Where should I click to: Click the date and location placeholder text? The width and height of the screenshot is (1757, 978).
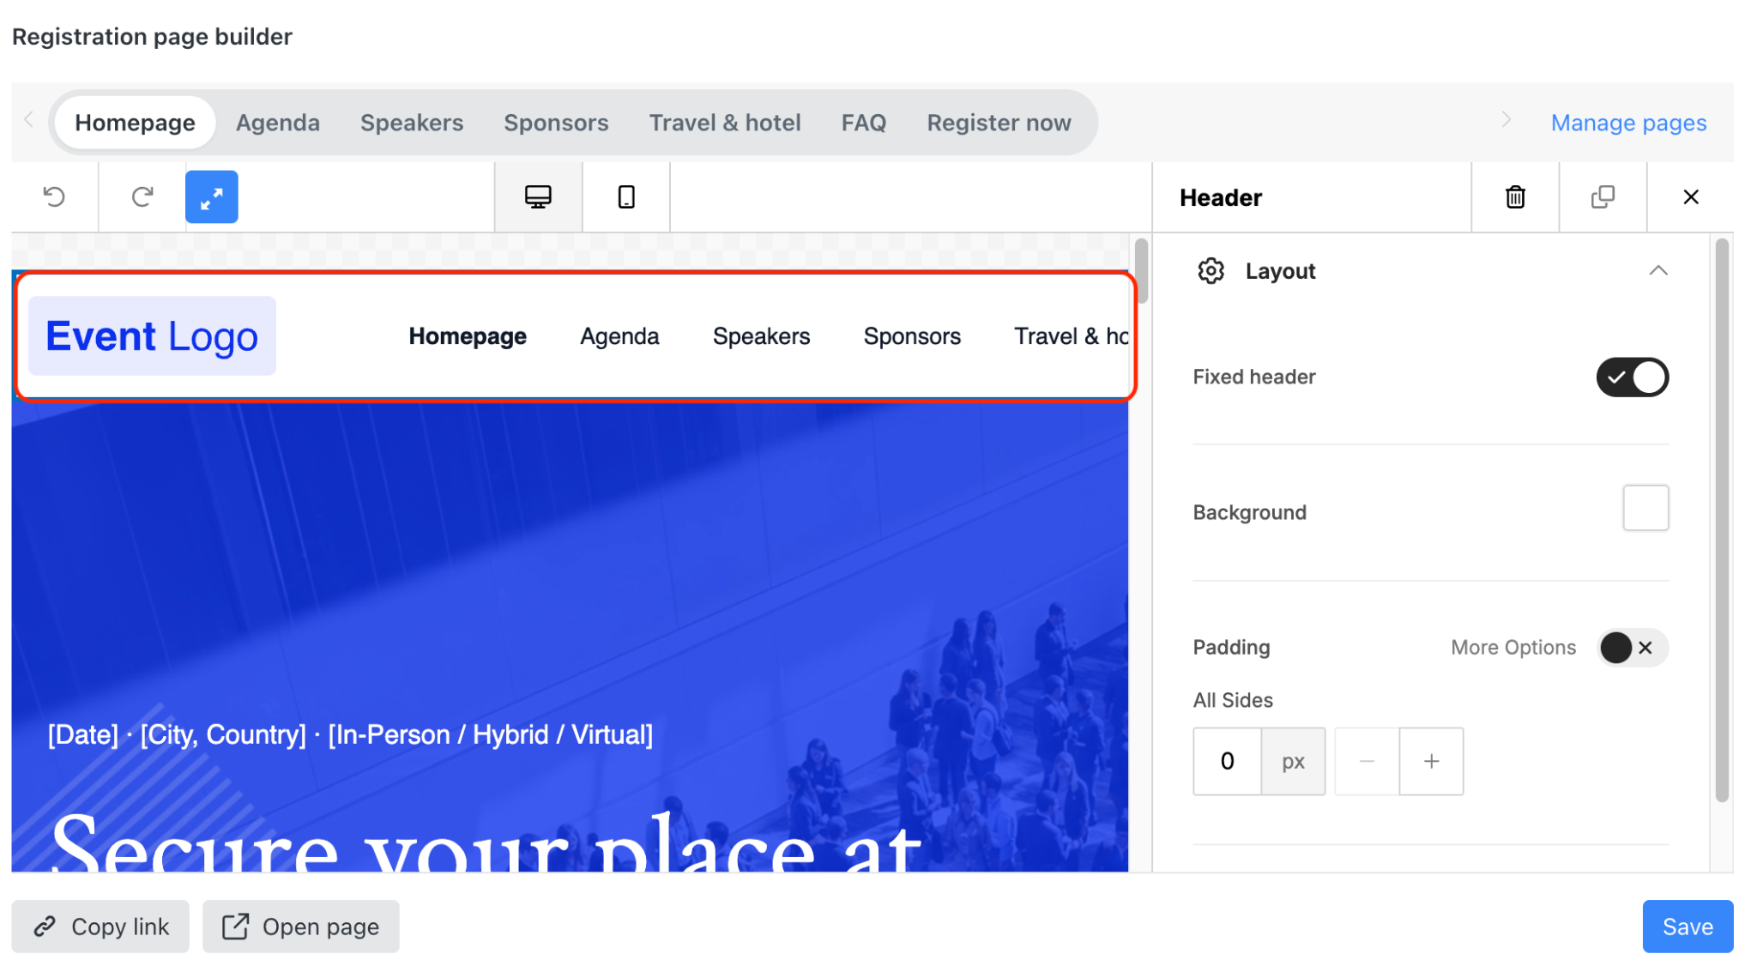350,734
